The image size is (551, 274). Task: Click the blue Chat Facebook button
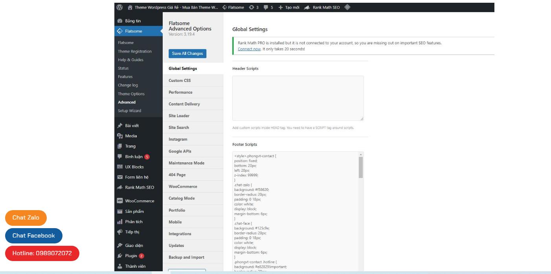point(34,236)
